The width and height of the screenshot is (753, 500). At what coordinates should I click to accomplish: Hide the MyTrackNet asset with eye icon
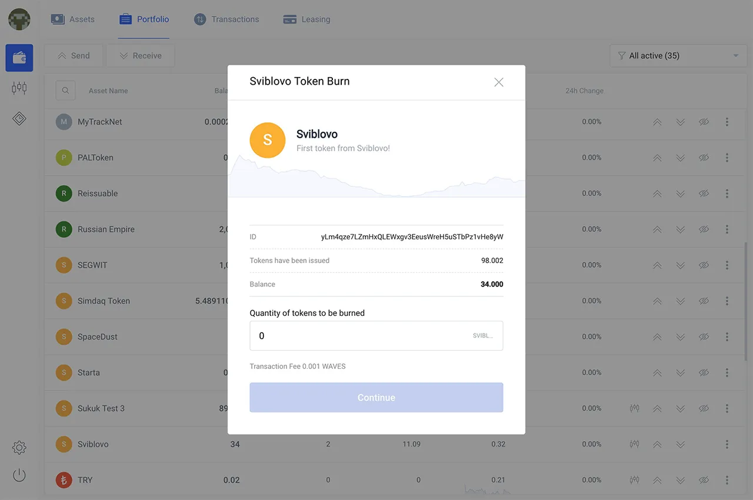point(704,122)
